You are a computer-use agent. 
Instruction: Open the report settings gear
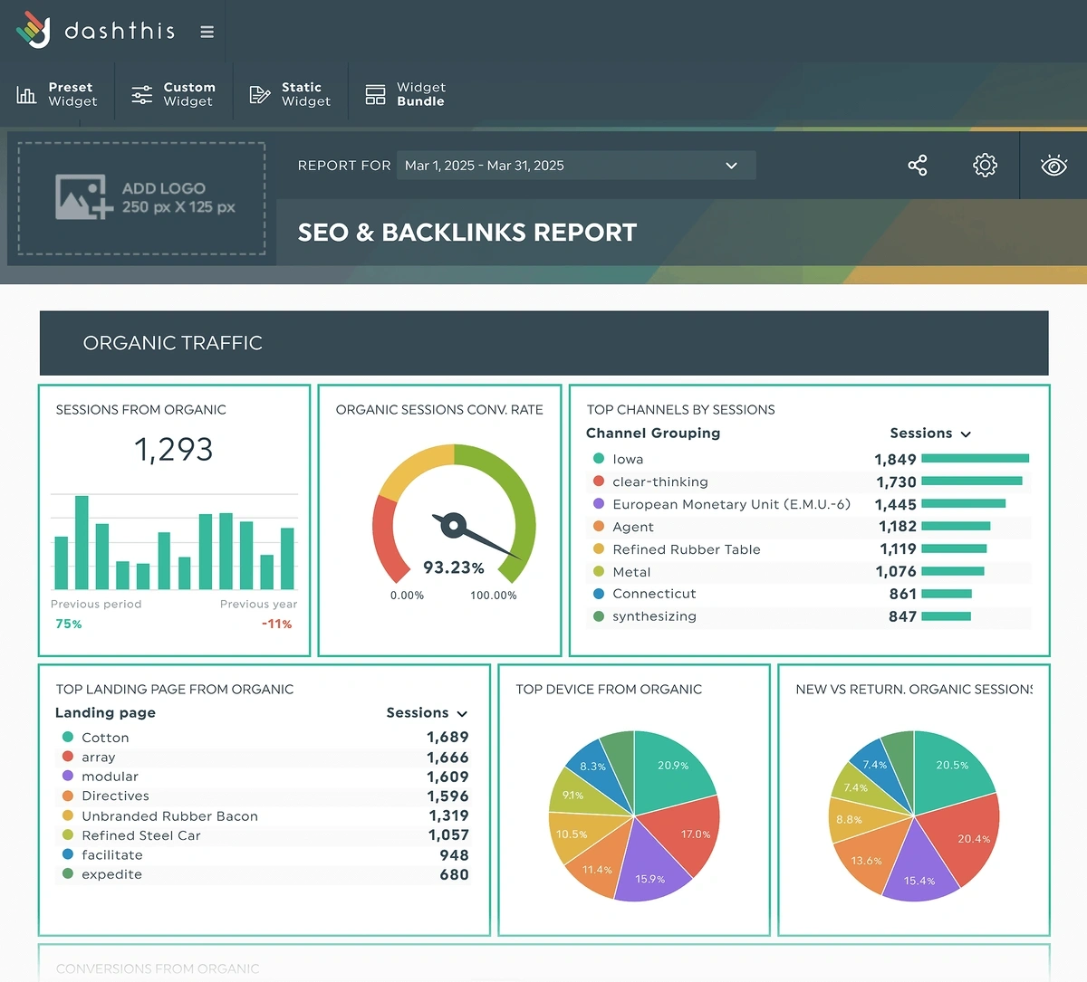click(985, 166)
